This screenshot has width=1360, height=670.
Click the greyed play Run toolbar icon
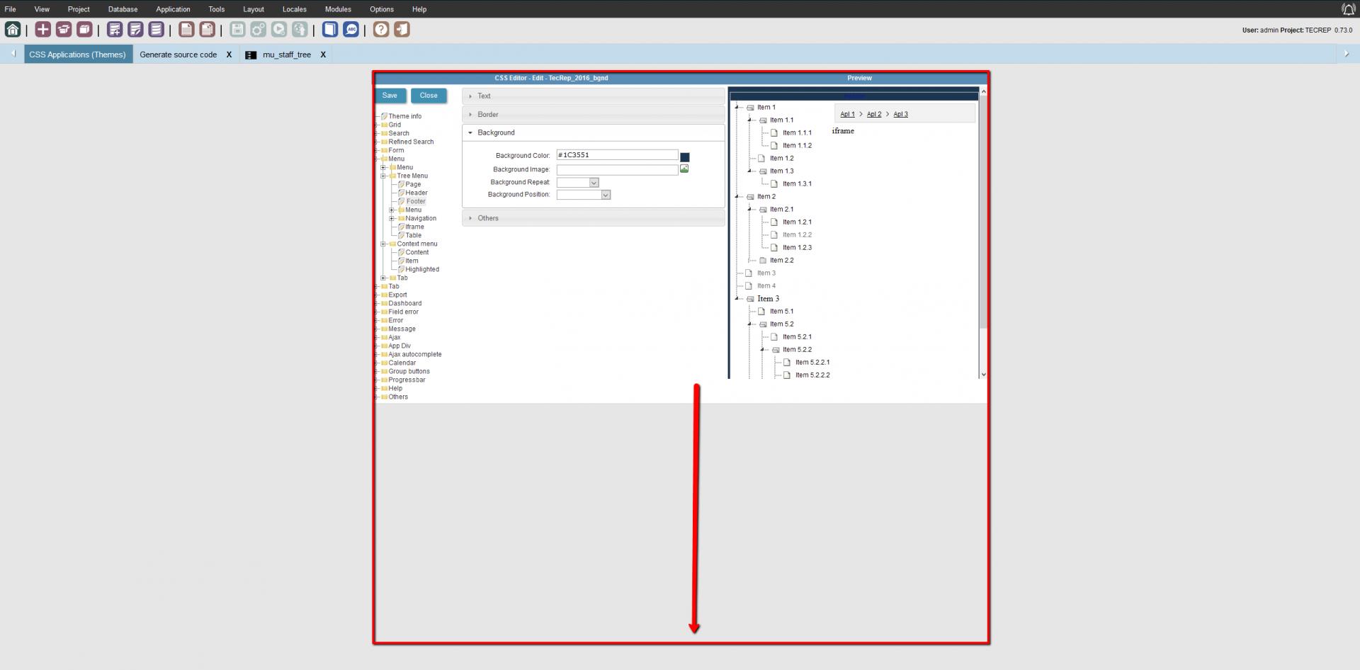coord(279,29)
